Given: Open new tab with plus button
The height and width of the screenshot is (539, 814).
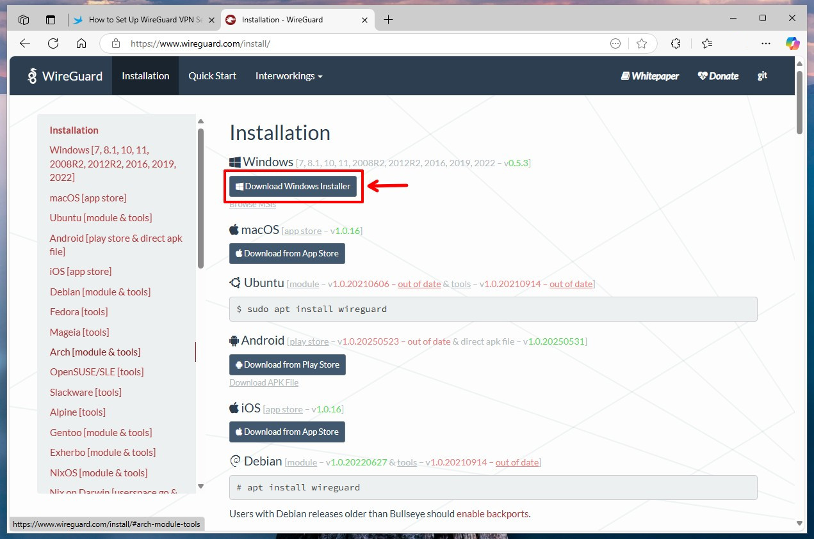Looking at the screenshot, I should pyautogui.click(x=388, y=20).
